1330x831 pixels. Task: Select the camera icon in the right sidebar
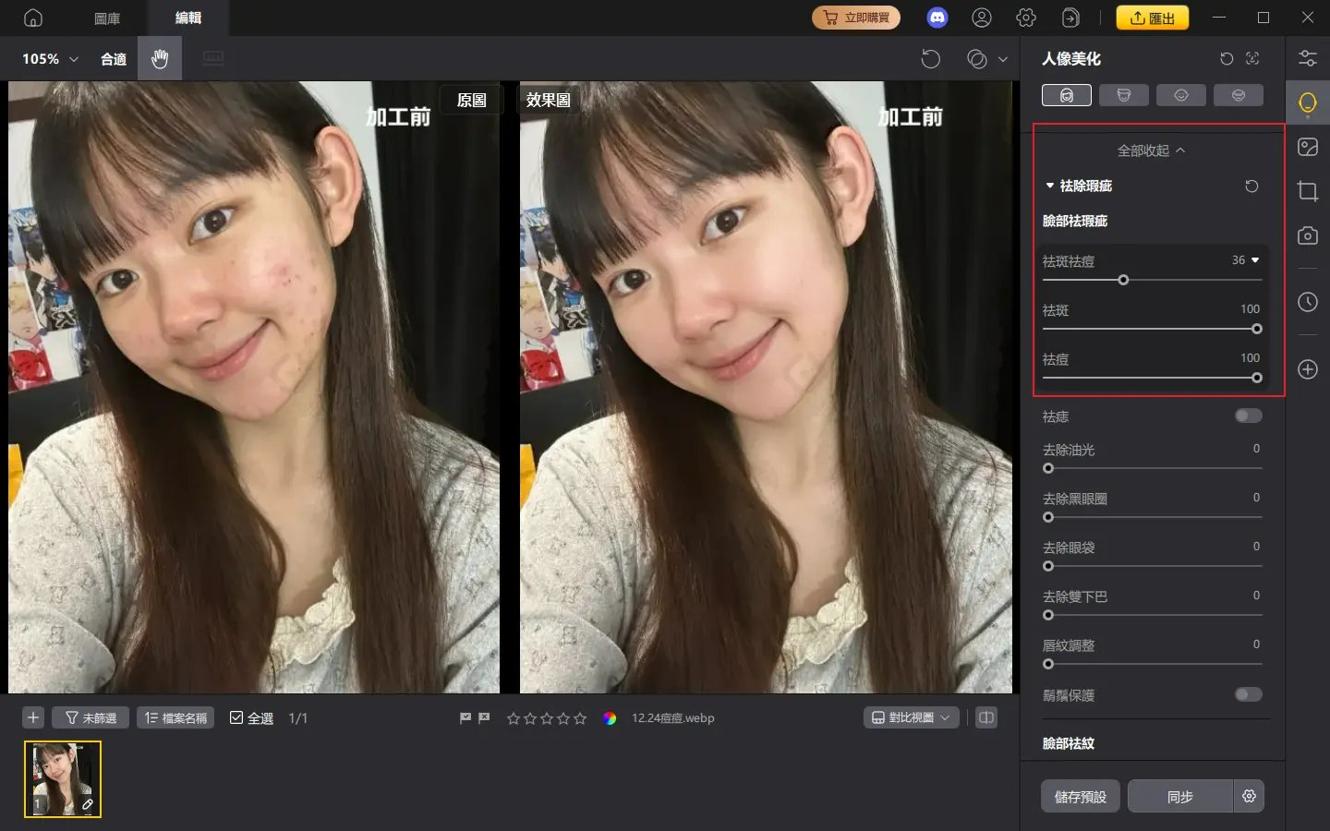tap(1308, 235)
